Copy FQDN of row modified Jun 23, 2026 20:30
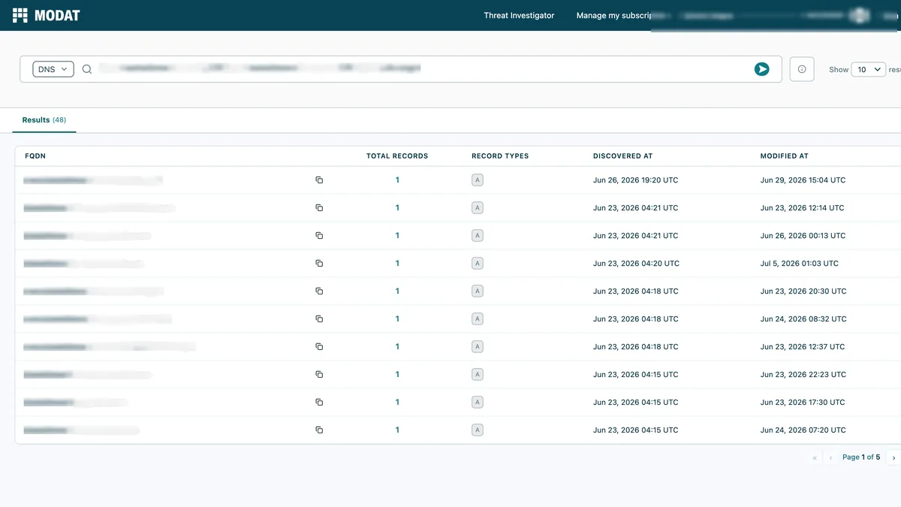 pos(319,291)
